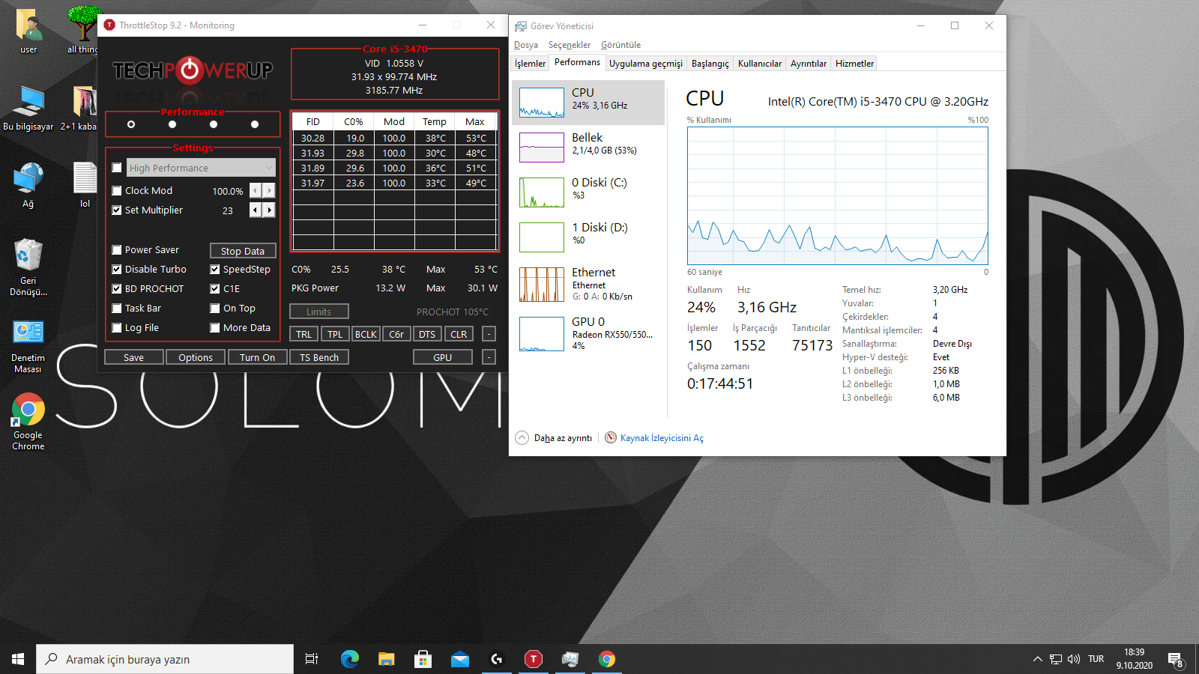Select the 'Ağ' network desktop icon
Image resolution: width=1199 pixels, height=674 pixels.
click(x=28, y=185)
